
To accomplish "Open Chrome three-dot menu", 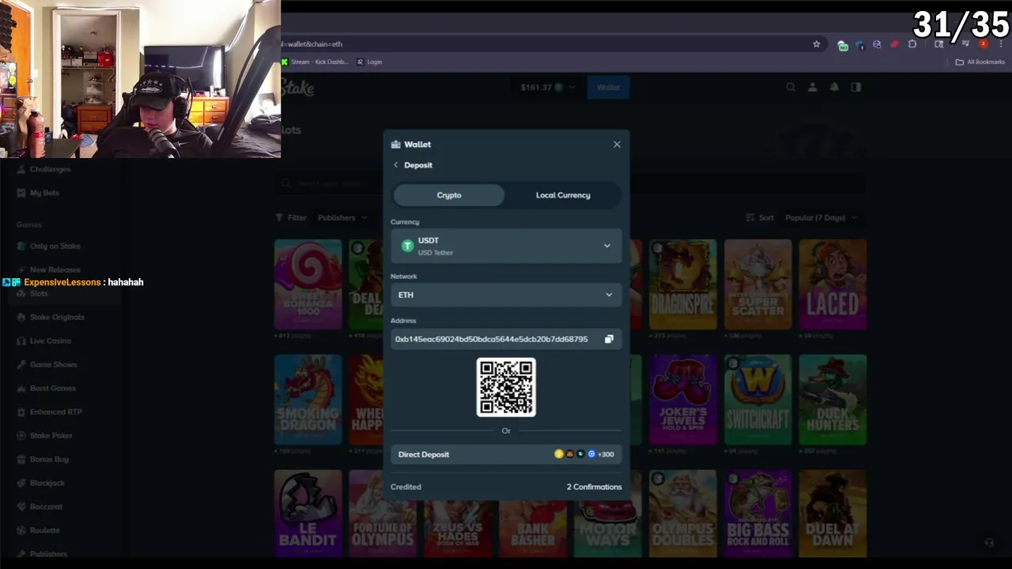I will [1000, 44].
